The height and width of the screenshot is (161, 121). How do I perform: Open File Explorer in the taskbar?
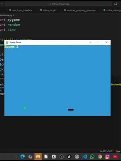(x=38, y=157)
